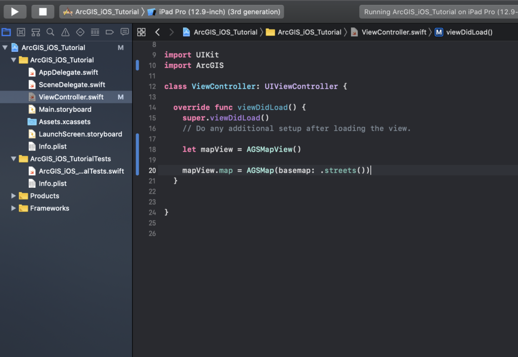Open the Report navigator speech-bubble icon
Screen dimensions: 518x357
pos(124,32)
